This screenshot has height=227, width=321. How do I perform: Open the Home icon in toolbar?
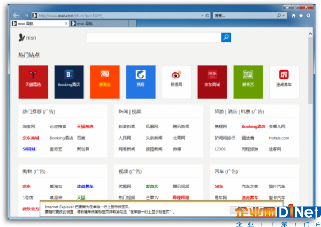click(x=294, y=16)
